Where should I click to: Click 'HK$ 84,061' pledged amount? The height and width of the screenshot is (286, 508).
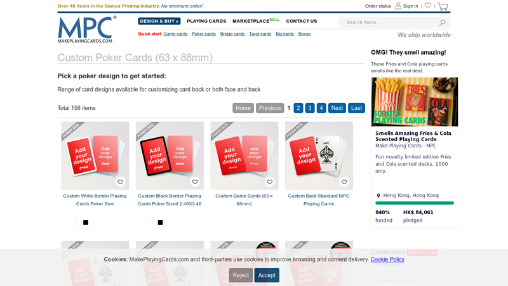[x=418, y=212]
